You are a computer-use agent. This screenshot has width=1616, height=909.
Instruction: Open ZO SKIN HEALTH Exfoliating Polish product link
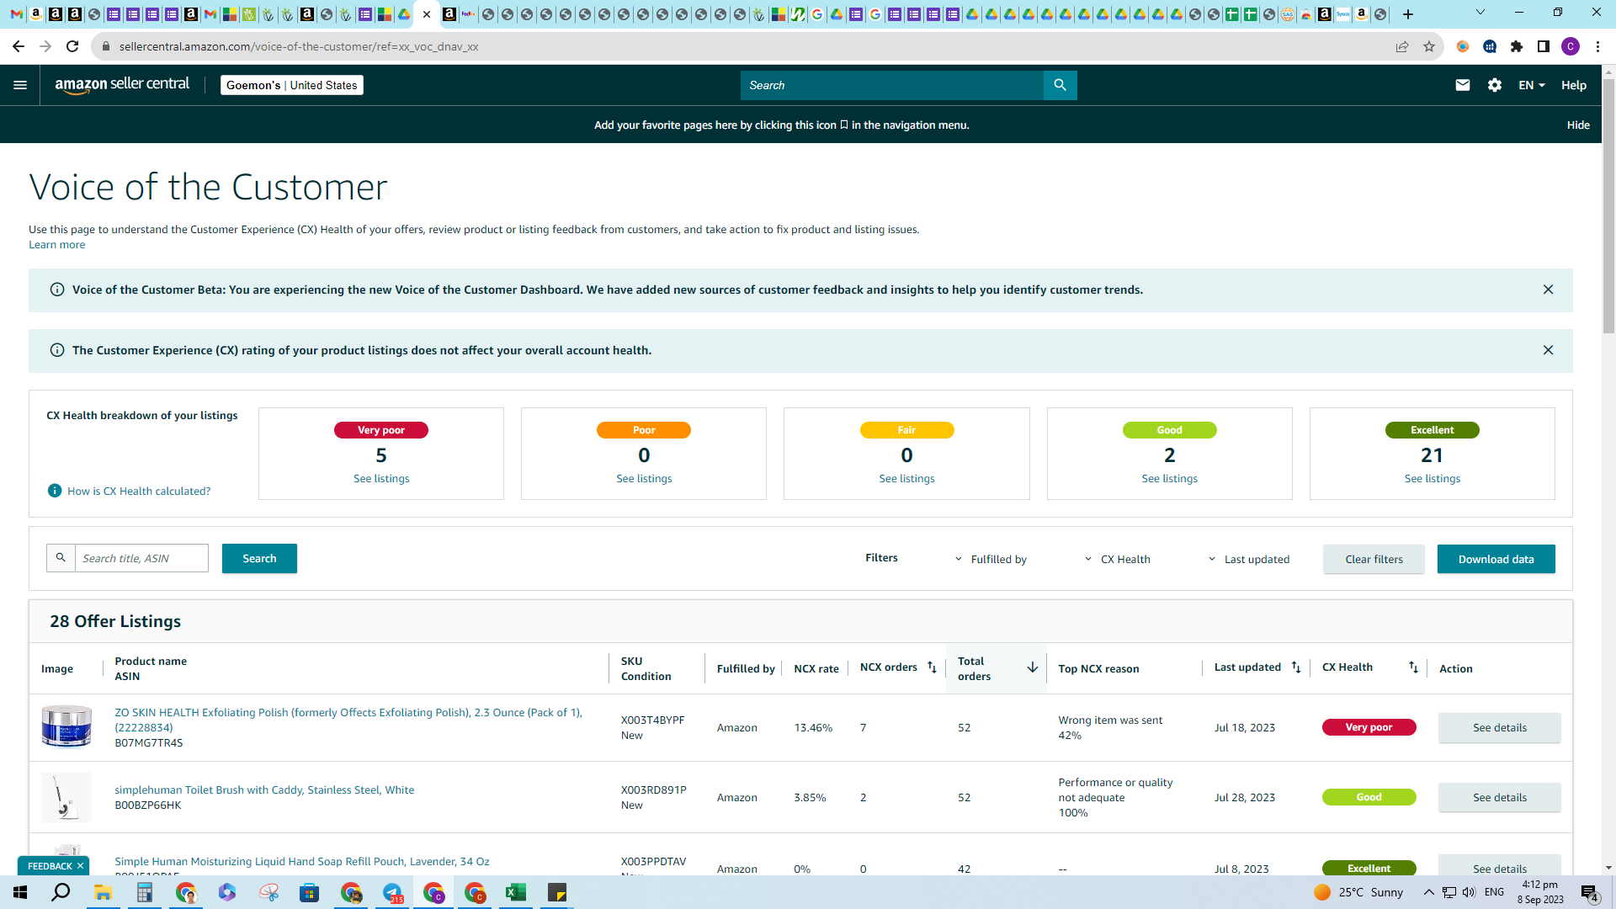(x=348, y=720)
